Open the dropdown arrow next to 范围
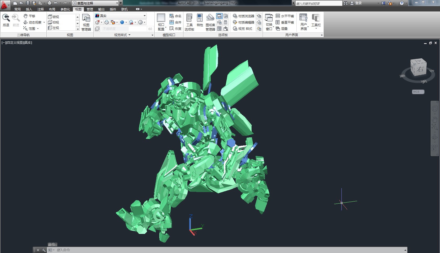Image resolution: width=440 pixels, height=253 pixels. pos(38,29)
